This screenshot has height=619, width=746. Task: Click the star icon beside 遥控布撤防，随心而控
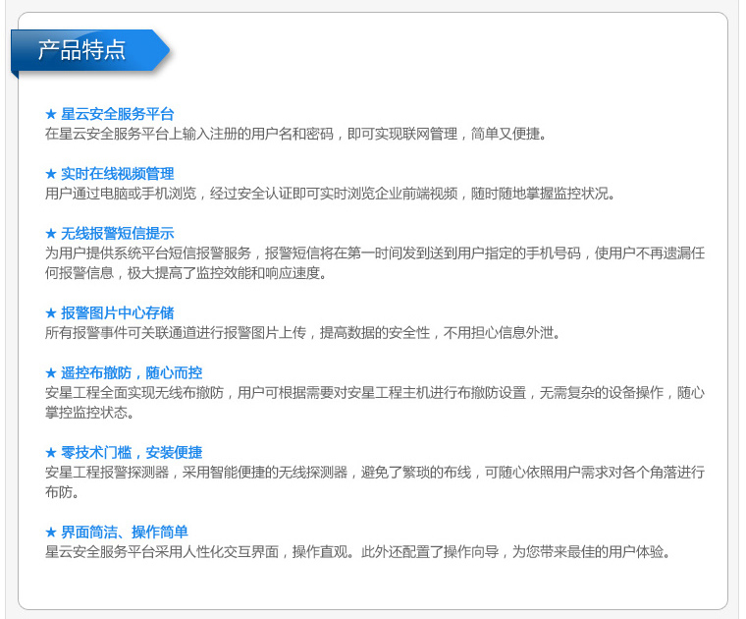tap(51, 372)
